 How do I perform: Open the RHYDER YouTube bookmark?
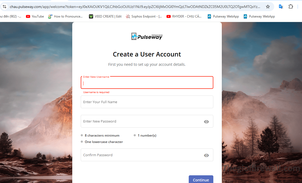pos(184,16)
